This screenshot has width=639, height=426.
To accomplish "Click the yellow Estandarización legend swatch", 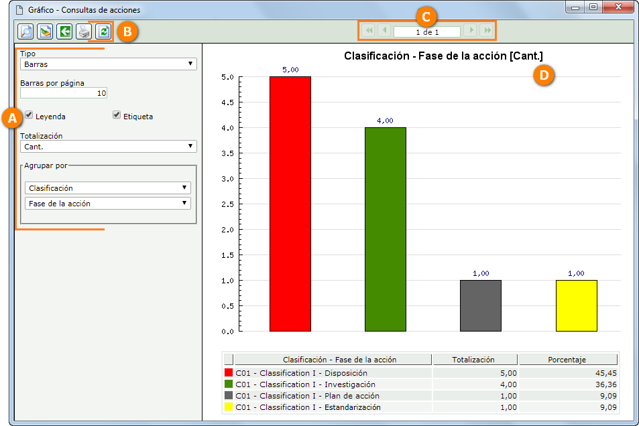I will (x=229, y=407).
